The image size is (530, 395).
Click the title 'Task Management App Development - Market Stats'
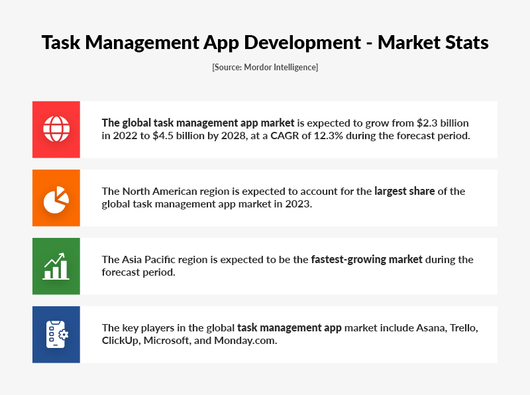click(x=265, y=43)
